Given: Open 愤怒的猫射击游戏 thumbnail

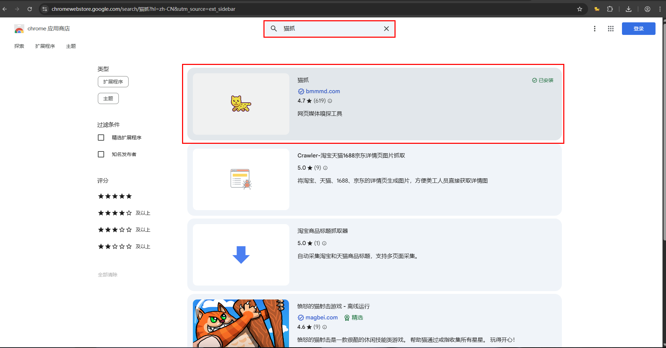Looking at the screenshot, I should tap(241, 323).
